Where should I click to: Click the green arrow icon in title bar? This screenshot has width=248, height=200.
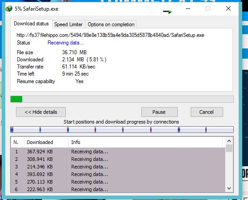tap(168, 12)
